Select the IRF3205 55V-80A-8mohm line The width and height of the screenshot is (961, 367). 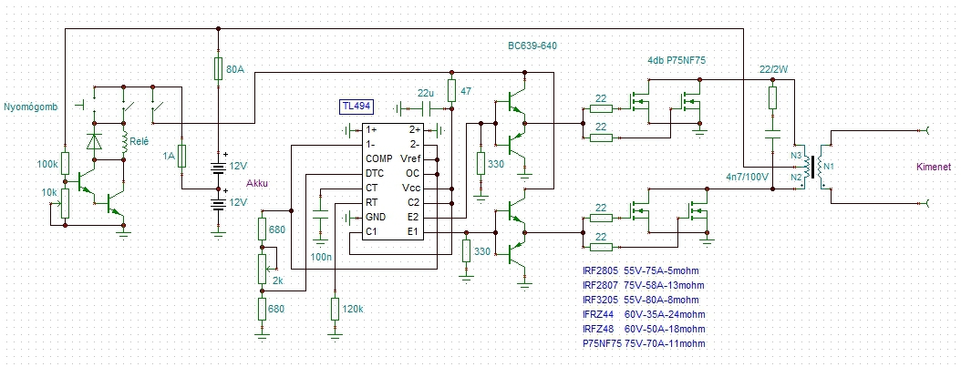(x=640, y=300)
